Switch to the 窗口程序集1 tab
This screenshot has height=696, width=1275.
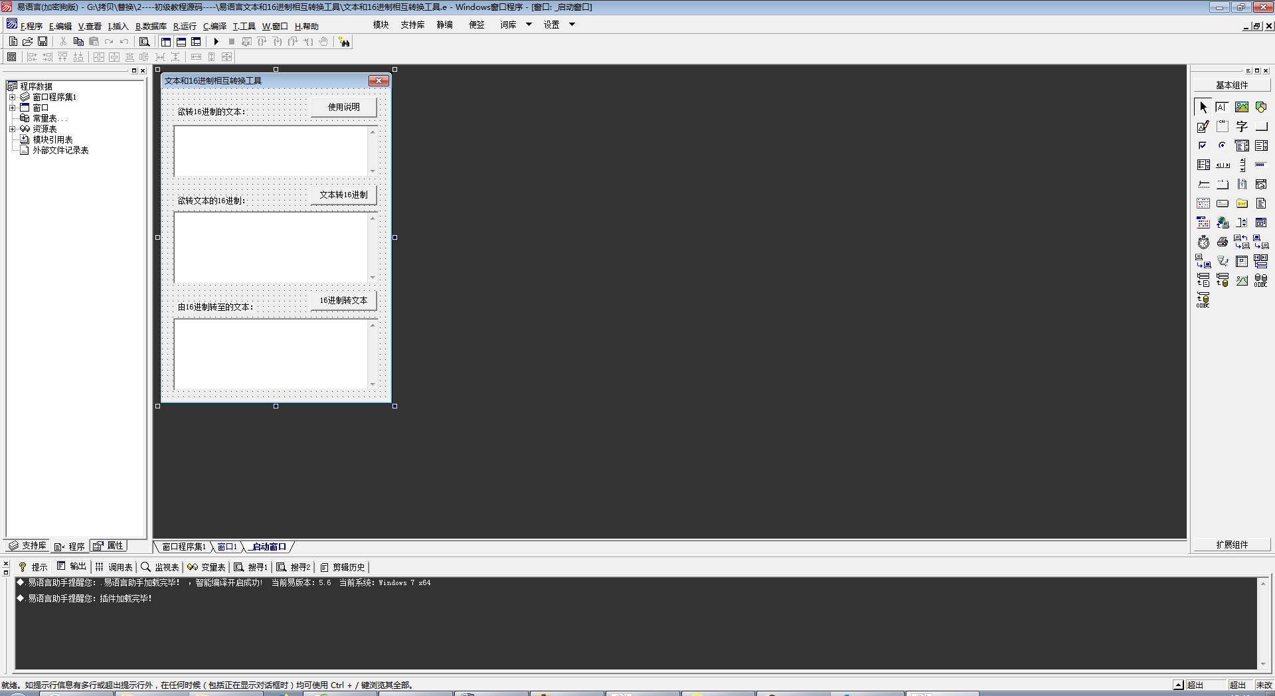[x=183, y=547]
